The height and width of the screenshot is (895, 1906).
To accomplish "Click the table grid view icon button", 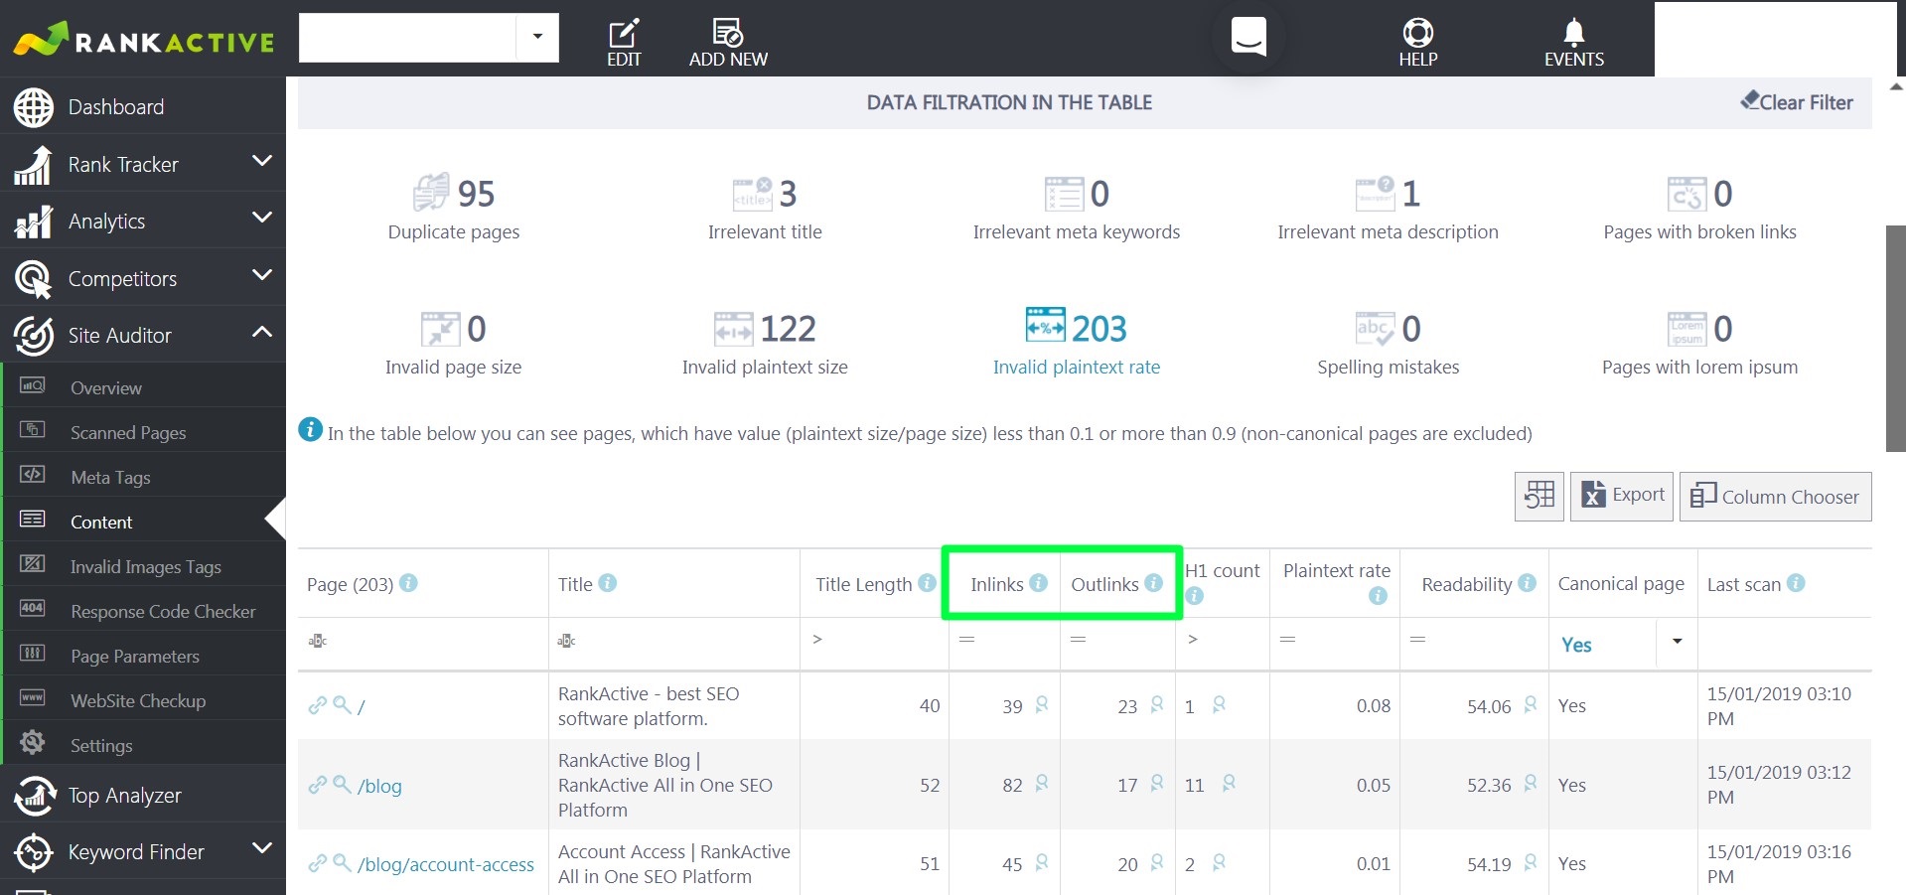I will pos(1539,496).
